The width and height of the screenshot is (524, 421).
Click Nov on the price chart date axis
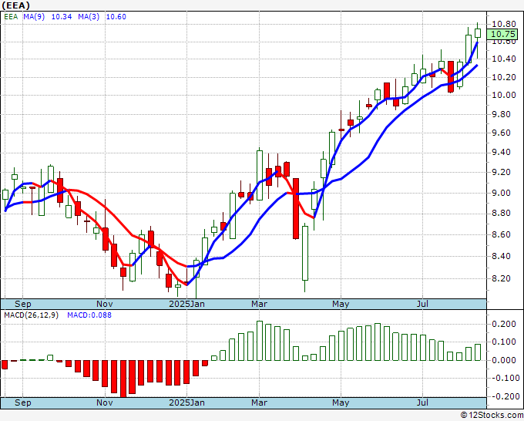[x=105, y=304]
